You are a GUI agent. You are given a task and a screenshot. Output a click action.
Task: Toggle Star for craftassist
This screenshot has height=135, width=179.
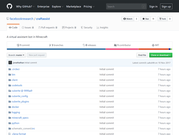click(145, 19)
